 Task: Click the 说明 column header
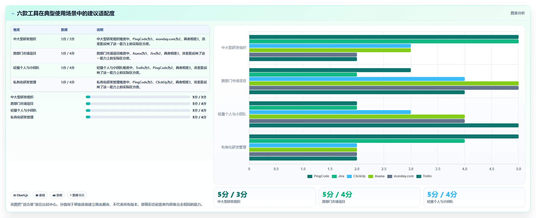click(x=100, y=30)
